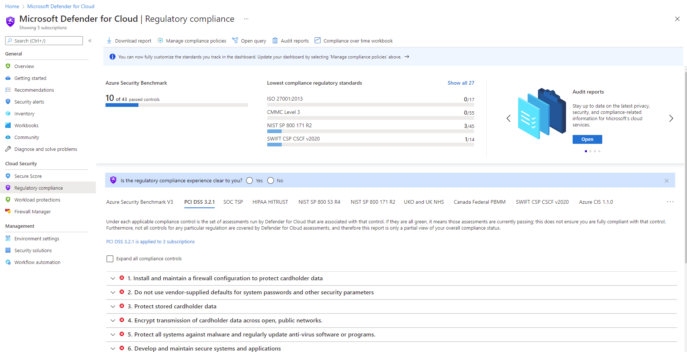Switch to the NIST SP 800 171 R2 tab
The height and width of the screenshot is (352, 687).
(373, 202)
